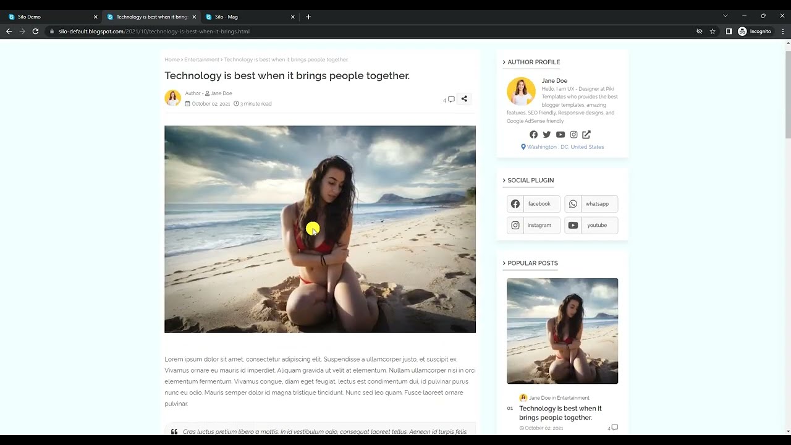Click the '3 minute read' text
This screenshot has height=445, width=791.
[255, 104]
